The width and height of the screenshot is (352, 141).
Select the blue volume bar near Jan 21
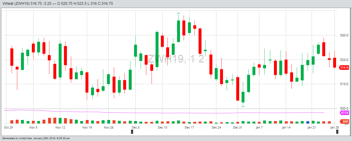(x=308, y=122)
